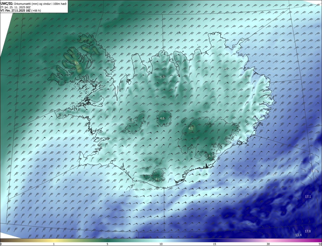This screenshot has height=246, width=322.
Task: Click the color scale tick labeled 1
Action: click(x=54, y=244)
